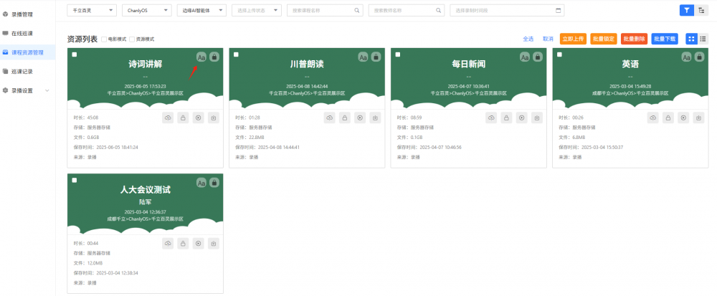The width and height of the screenshot is (717, 296).
Task: Enable the 资源模式 checkbox
Action: (x=132, y=39)
